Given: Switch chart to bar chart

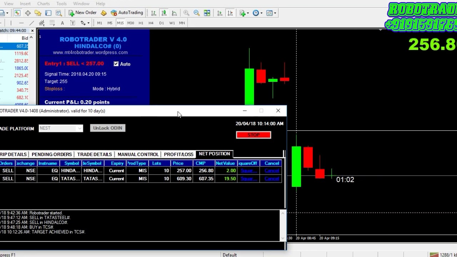Looking at the screenshot, I should coord(154,13).
